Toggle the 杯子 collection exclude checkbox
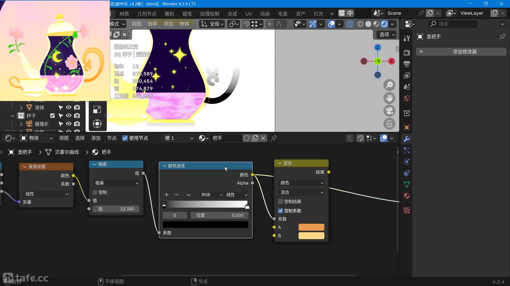The width and height of the screenshot is (510, 286). coord(52,116)
